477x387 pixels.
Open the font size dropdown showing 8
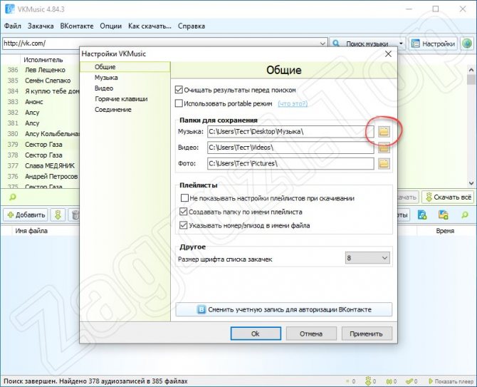(x=367, y=258)
